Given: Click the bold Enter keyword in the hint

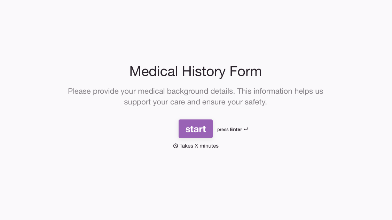Looking at the screenshot, I should click(x=235, y=129).
